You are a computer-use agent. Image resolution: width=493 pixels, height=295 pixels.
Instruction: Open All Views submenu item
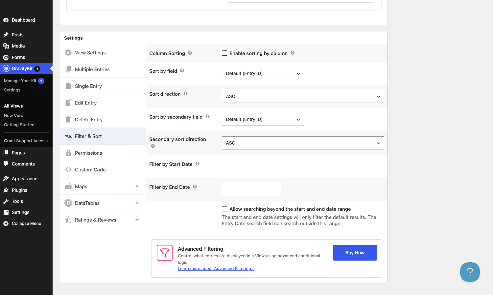coord(13,106)
